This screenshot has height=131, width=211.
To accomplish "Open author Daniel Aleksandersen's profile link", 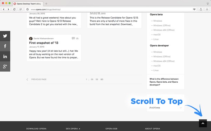I will (x=43, y=38).
